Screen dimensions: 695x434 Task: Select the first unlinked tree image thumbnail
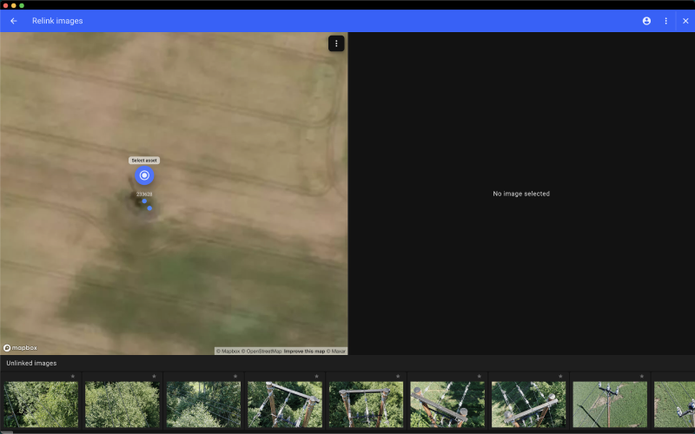click(41, 404)
